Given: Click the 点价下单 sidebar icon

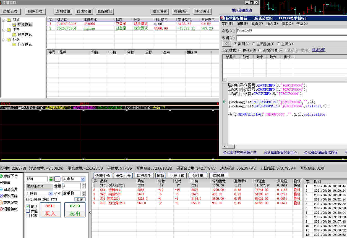Looking at the screenshot, I should [x=1, y=176].
